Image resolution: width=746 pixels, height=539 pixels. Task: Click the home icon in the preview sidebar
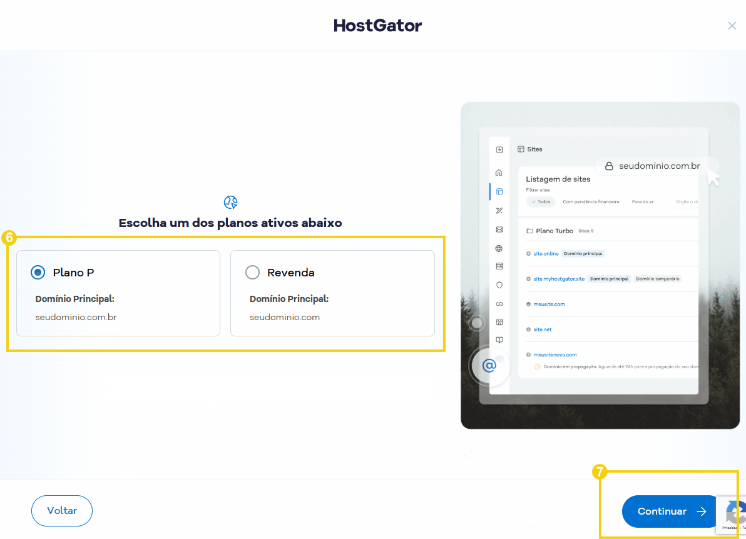[x=499, y=173]
